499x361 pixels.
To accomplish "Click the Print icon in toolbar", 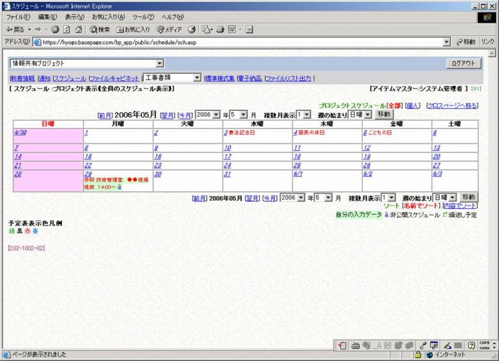I will coord(220,29).
